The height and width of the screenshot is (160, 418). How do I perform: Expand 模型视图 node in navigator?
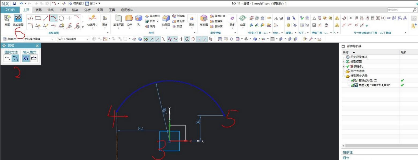[344, 61]
